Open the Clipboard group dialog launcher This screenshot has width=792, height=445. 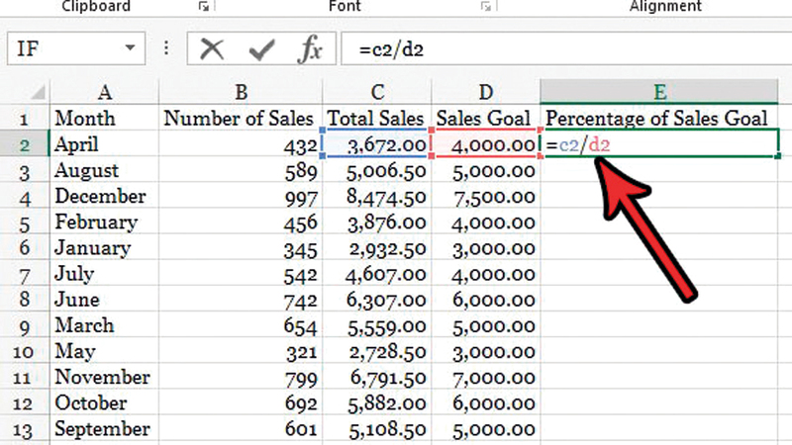click(x=204, y=7)
